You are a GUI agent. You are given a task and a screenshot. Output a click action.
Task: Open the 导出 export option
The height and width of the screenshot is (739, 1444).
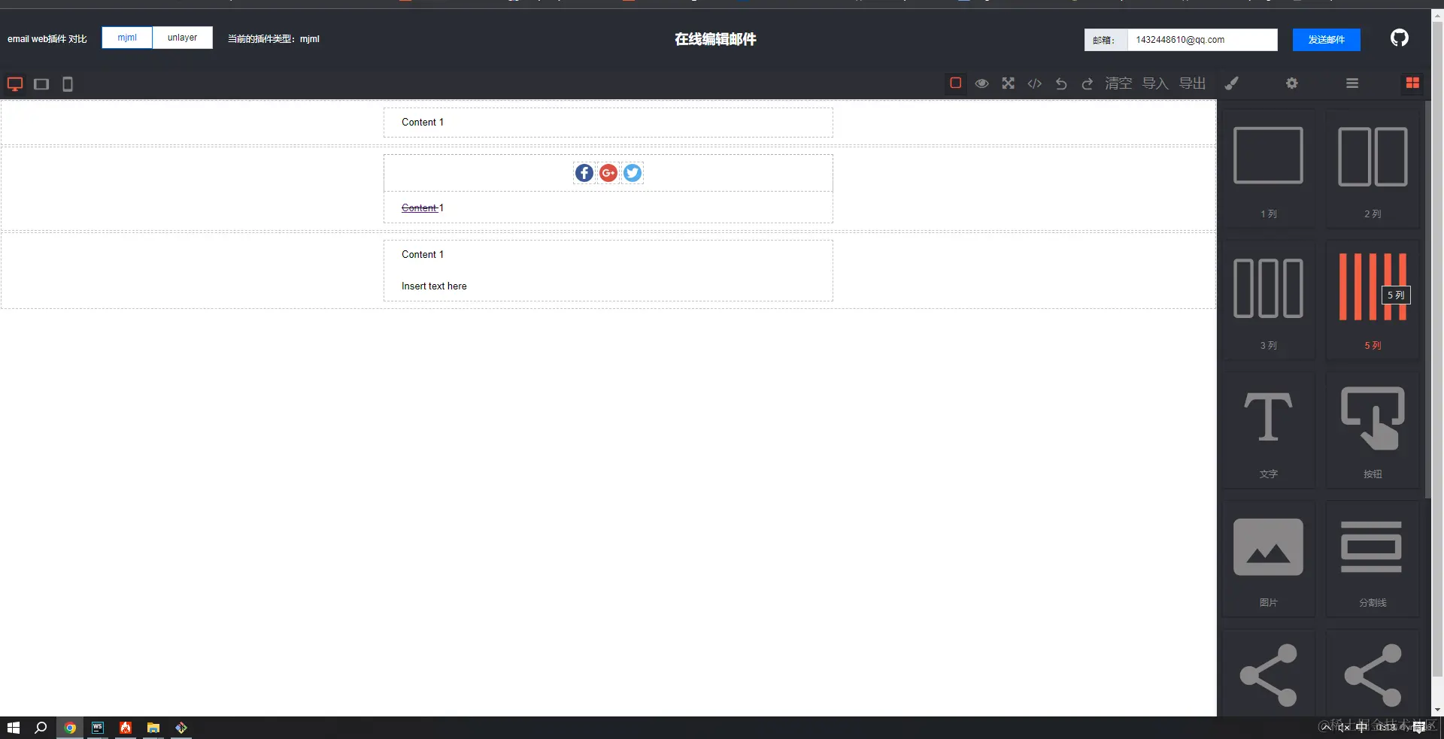point(1192,83)
